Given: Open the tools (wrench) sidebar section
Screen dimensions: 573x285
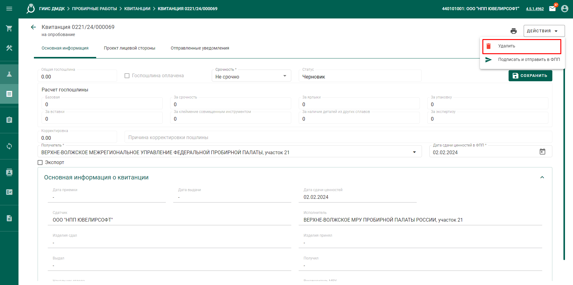Looking at the screenshot, I should click(x=9, y=48).
